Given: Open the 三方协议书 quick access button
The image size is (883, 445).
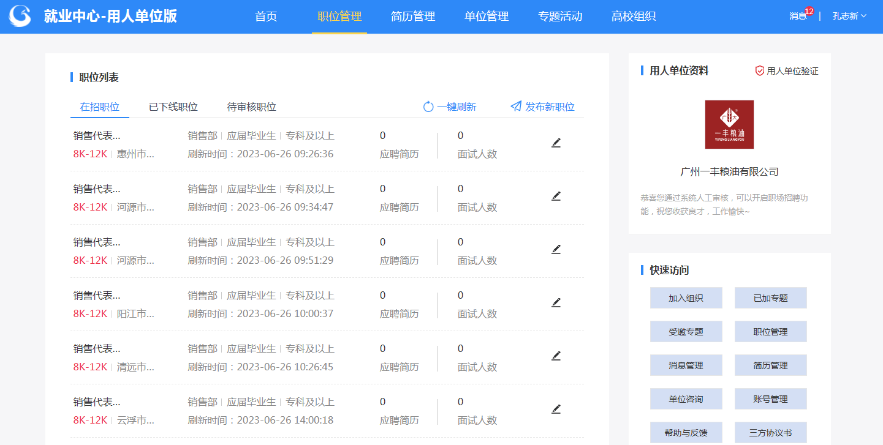Looking at the screenshot, I should pyautogui.click(x=770, y=432).
